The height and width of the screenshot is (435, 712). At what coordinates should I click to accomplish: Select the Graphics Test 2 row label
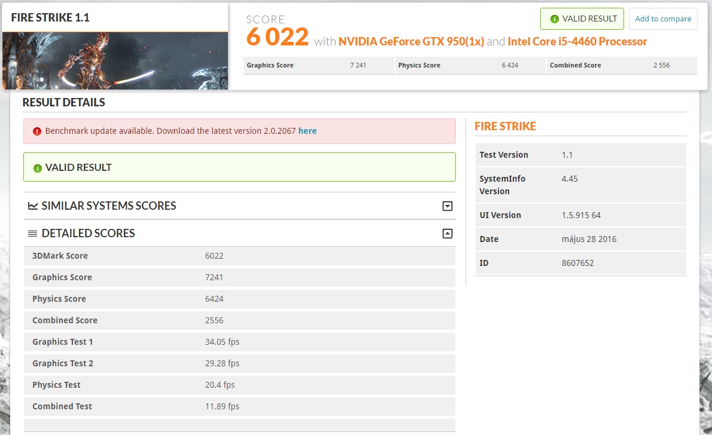click(x=63, y=363)
